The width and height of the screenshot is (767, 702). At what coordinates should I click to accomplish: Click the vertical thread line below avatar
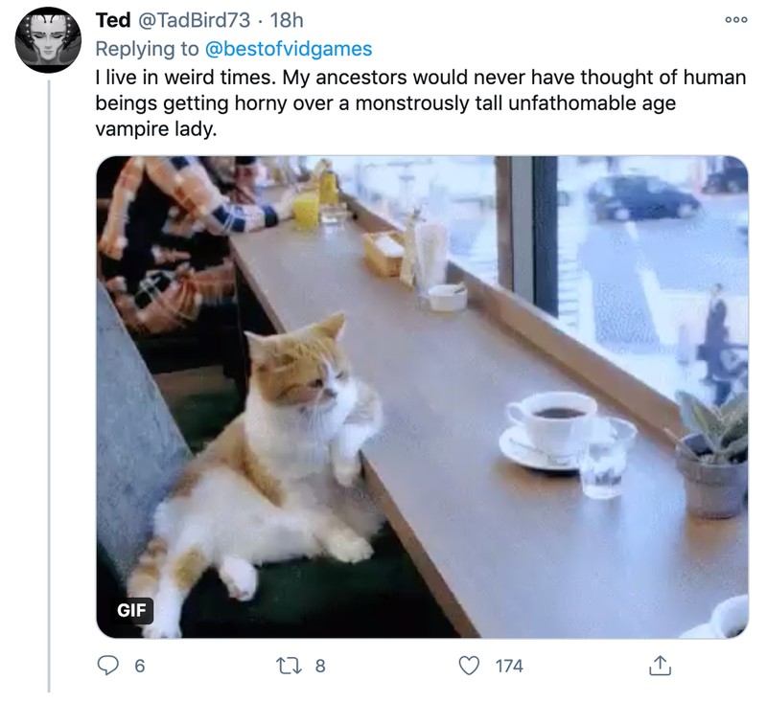click(x=49, y=383)
